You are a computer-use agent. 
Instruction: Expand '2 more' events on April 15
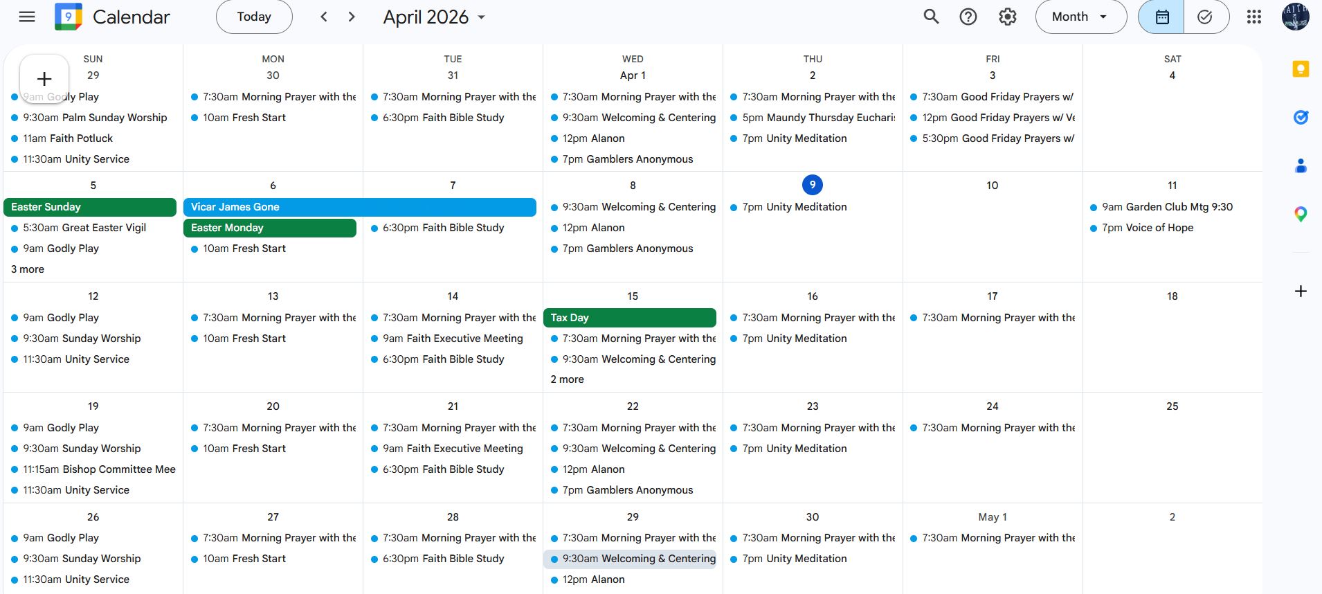[x=567, y=379]
